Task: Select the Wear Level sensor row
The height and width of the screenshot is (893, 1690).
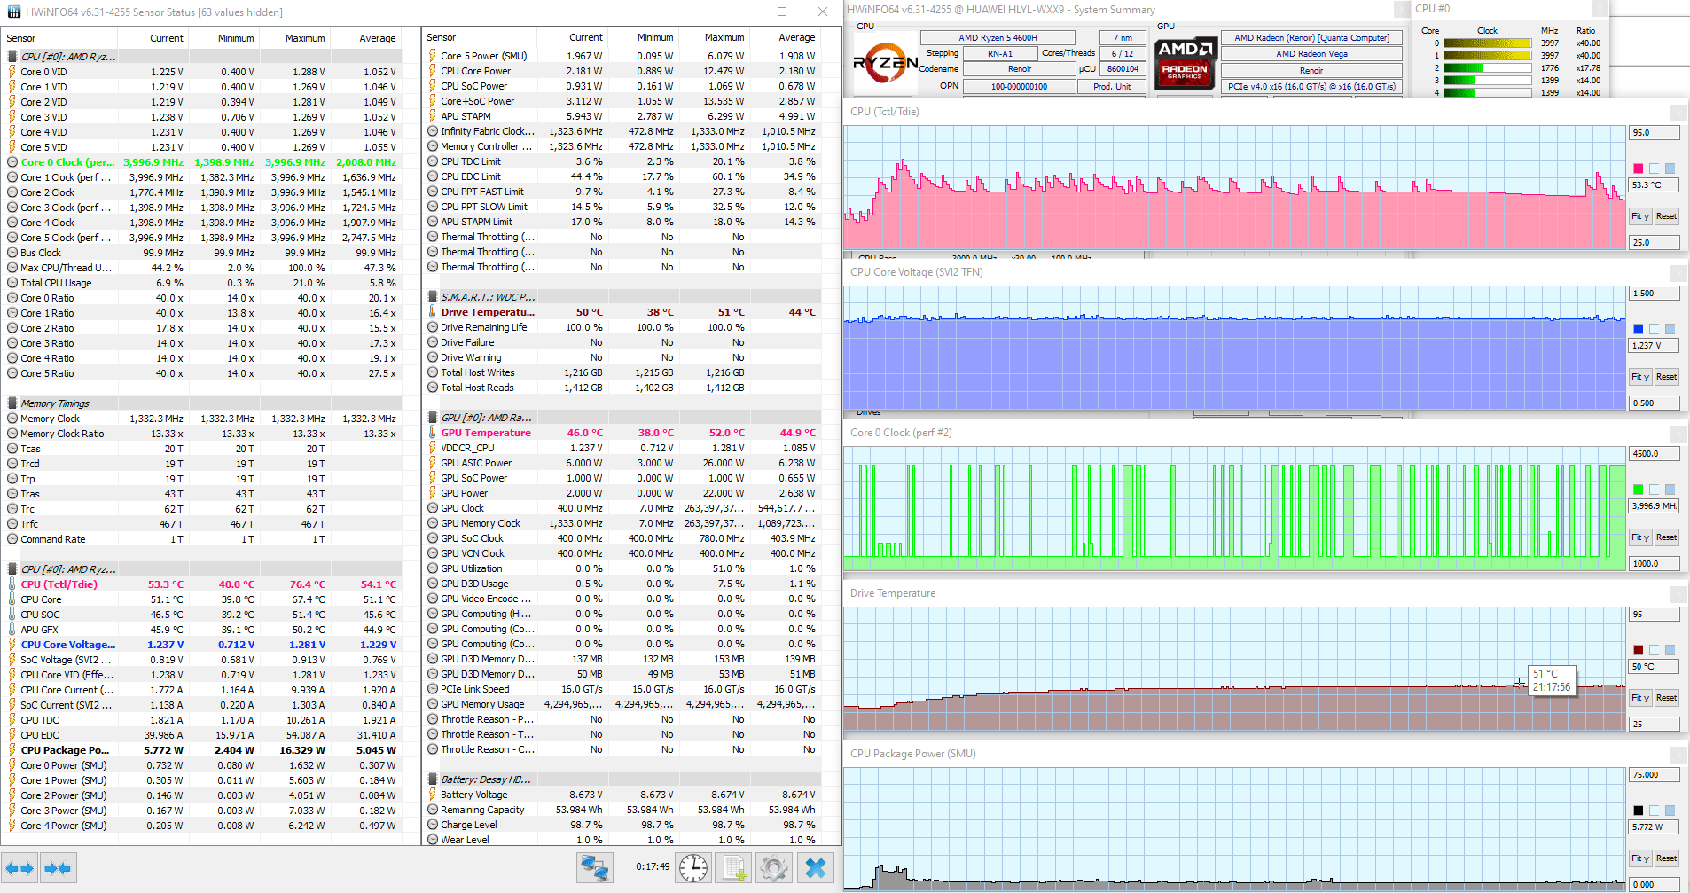Action: [x=621, y=840]
